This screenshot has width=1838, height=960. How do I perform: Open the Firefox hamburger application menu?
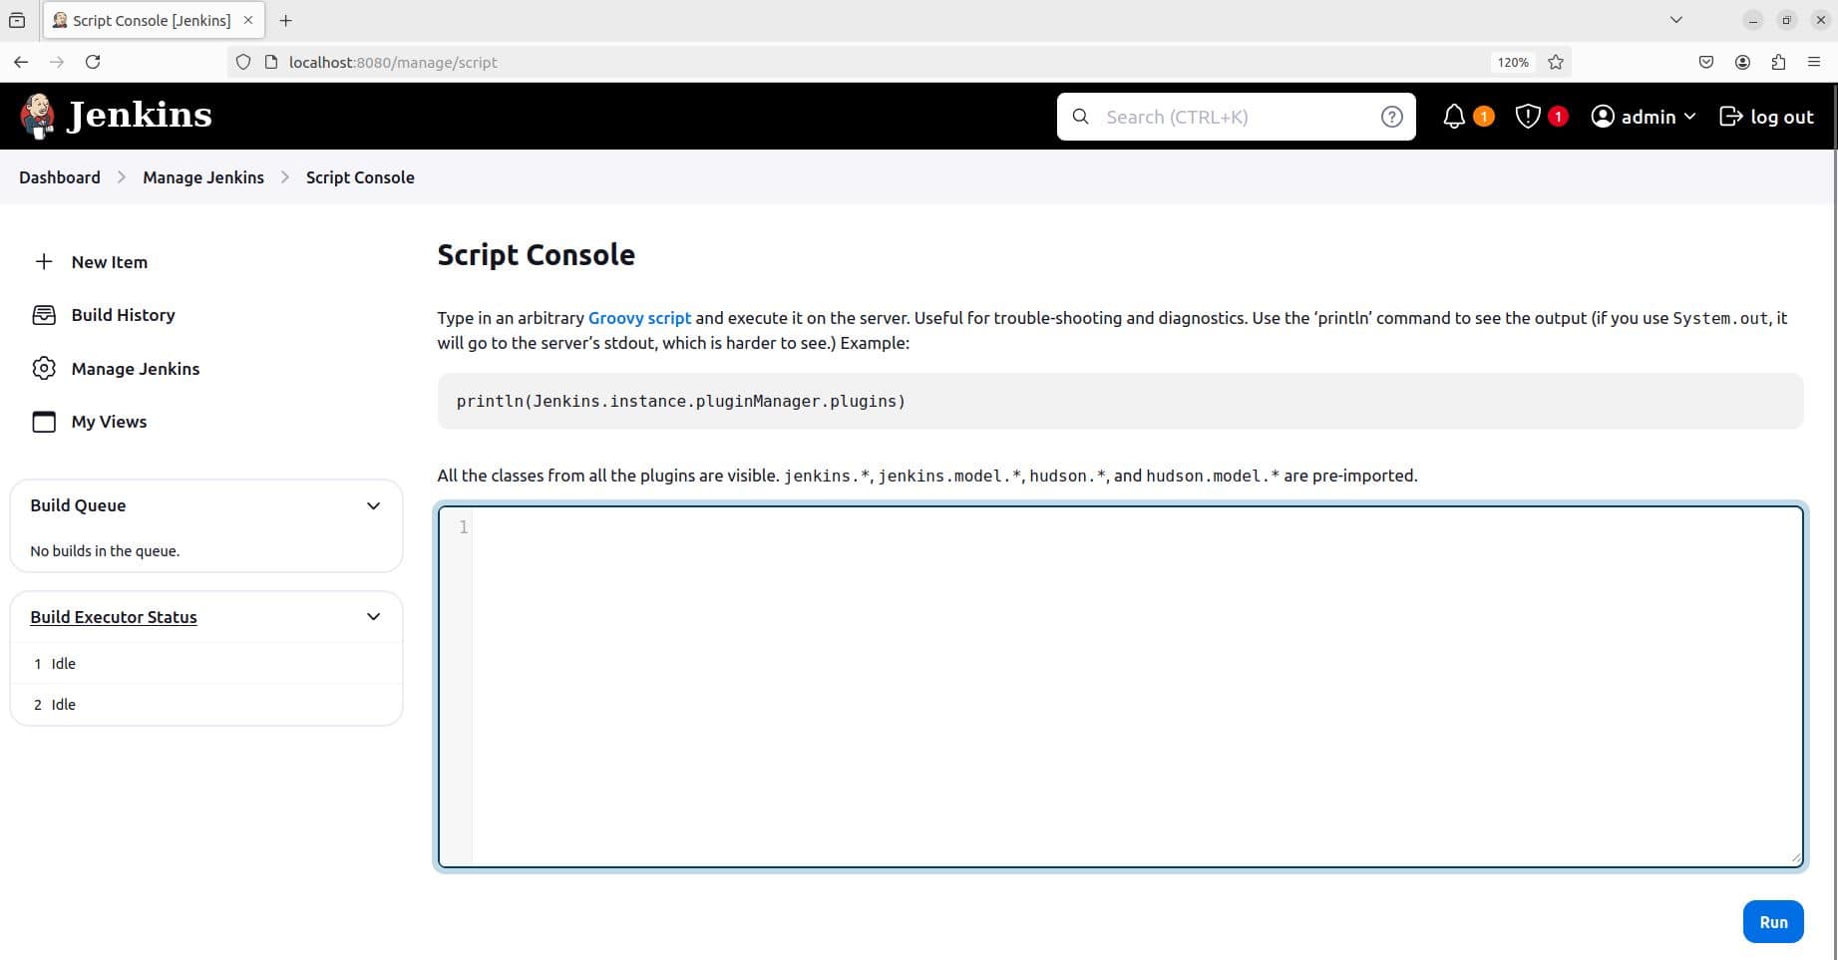point(1814,62)
